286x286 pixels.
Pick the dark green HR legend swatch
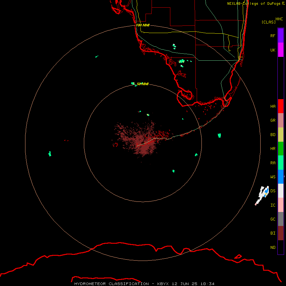281,149
